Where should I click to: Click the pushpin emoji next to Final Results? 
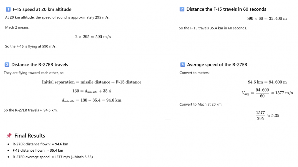tap(9, 136)
